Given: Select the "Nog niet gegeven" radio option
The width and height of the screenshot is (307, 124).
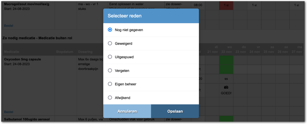Looking at the screenshot, I should pos(110,30).
